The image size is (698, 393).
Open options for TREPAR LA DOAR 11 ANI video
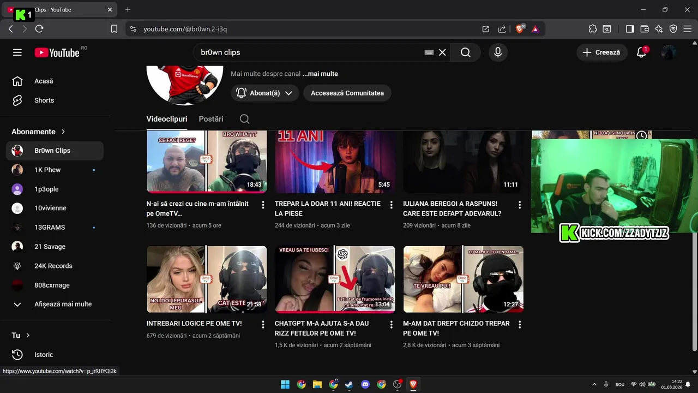tap(391, 205)
